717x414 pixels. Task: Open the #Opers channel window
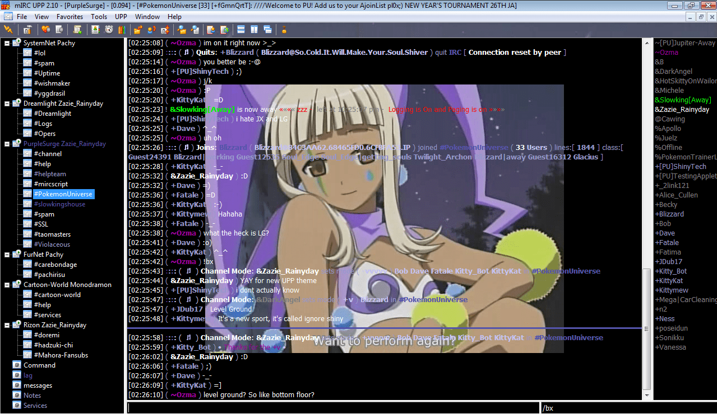click(44, 134)
